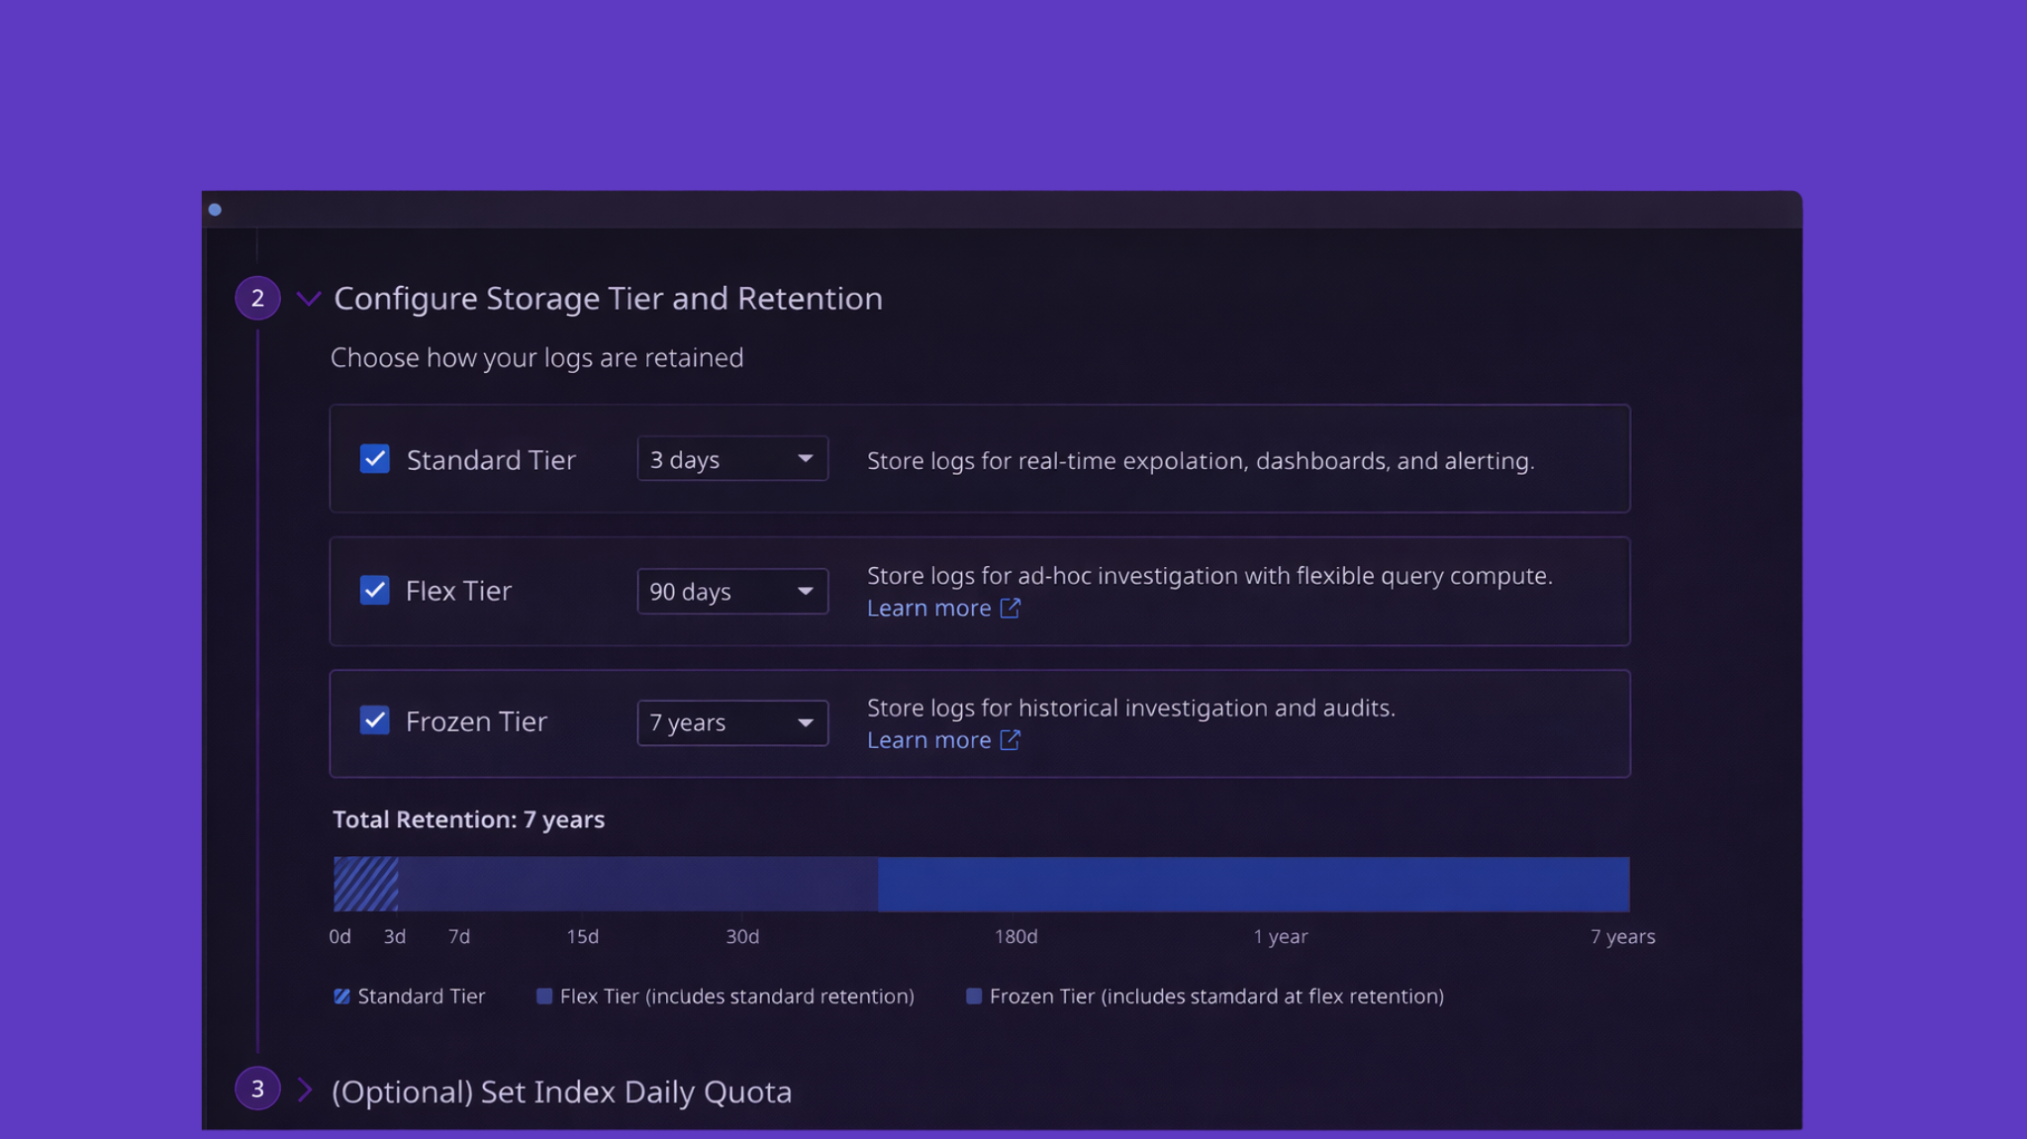Click the Frozen Tier legend square

[974, 997]
